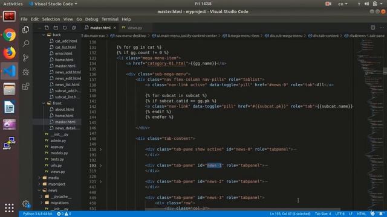387x217 pixels.
Task: Click the horizontal editor scrollbar
Action: (242, 209)
